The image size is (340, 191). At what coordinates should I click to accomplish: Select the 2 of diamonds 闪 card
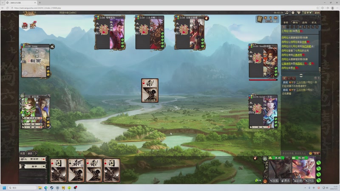(58, 170)
